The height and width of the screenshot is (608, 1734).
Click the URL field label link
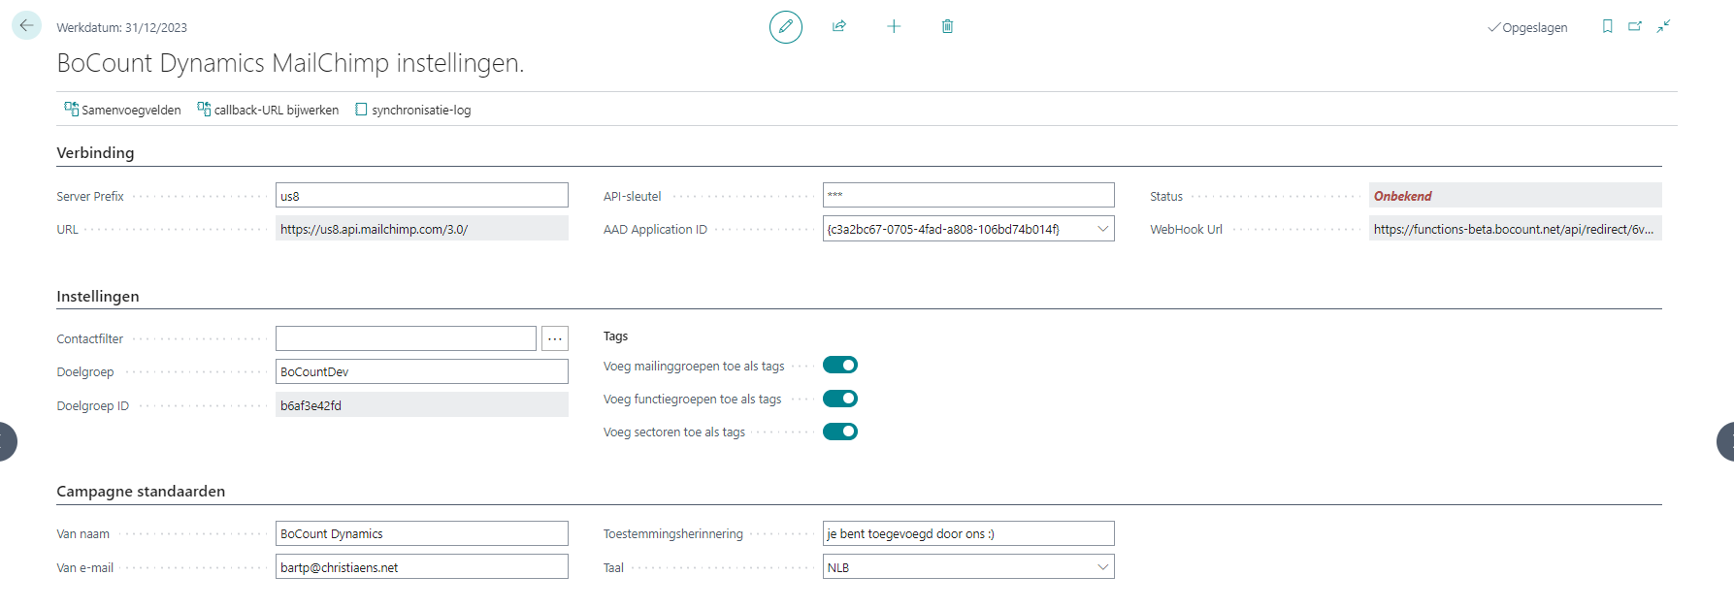point(67,230)
